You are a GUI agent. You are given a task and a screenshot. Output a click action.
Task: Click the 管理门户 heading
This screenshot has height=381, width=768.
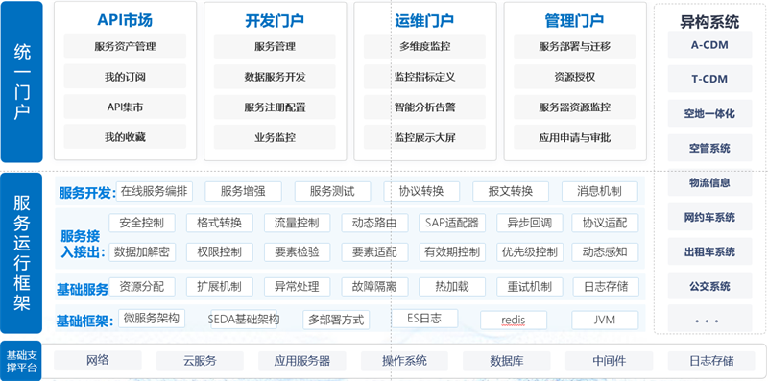coord(574,20)
